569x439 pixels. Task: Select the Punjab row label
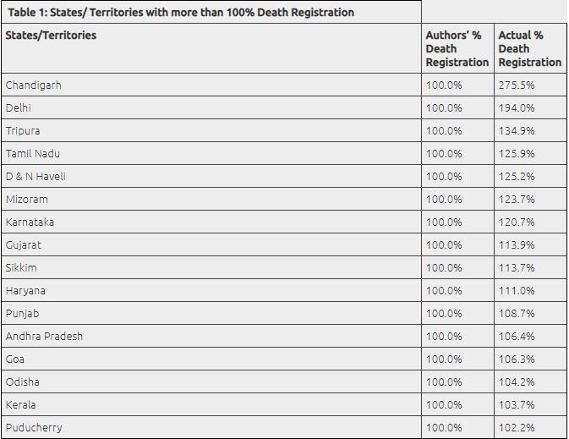point(23,314)
